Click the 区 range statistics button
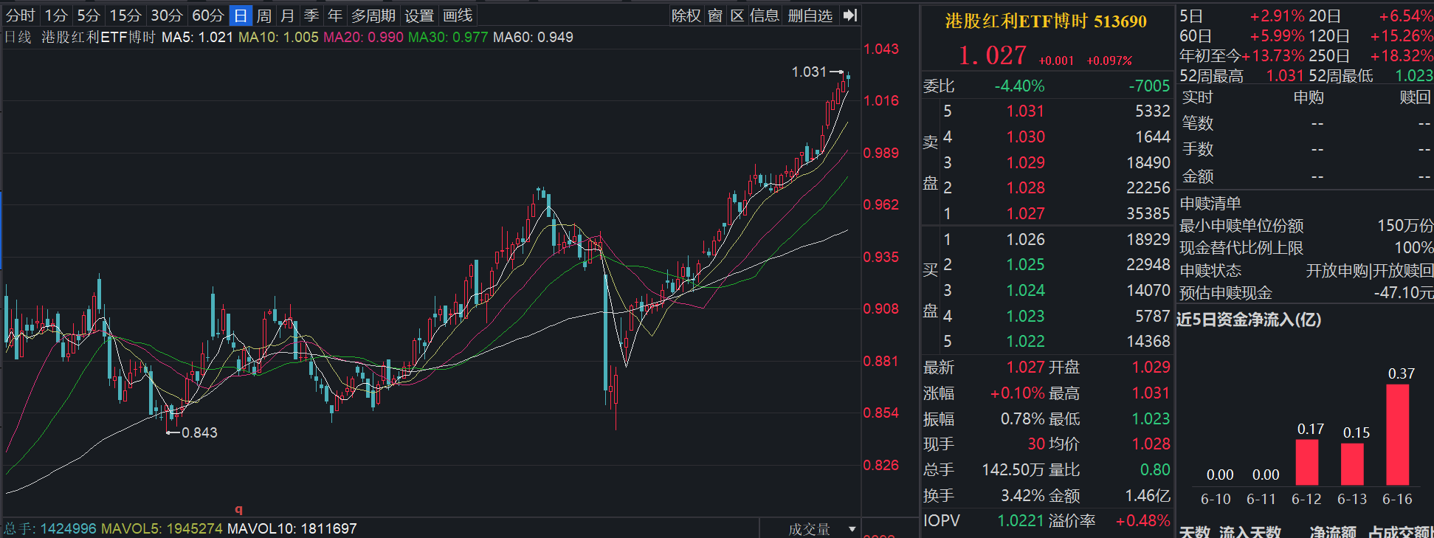 737,15
